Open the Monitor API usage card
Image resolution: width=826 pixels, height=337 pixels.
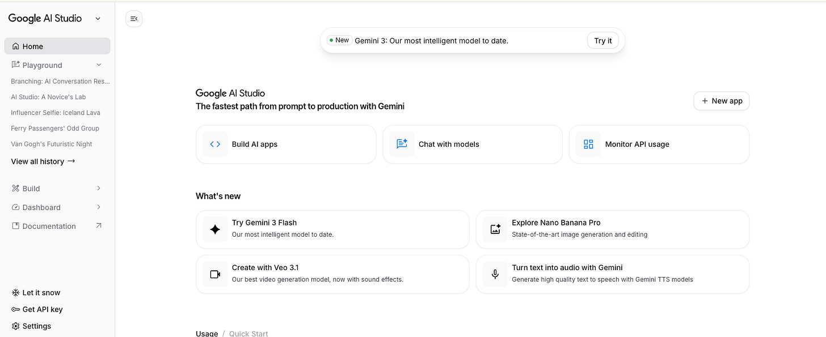click(659, 144)
